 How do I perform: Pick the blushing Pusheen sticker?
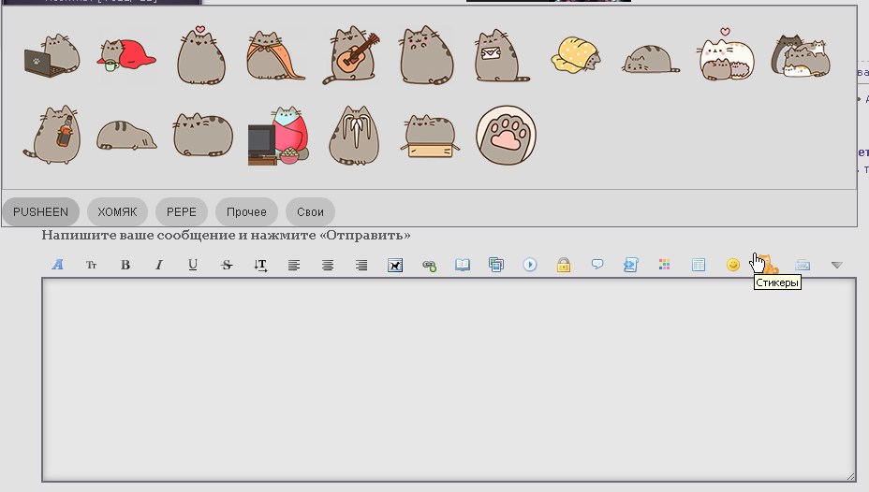[x=427, y=55]
